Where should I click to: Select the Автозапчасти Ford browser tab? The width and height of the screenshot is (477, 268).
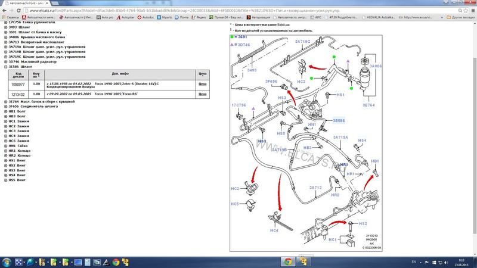(x=27, y=3)
